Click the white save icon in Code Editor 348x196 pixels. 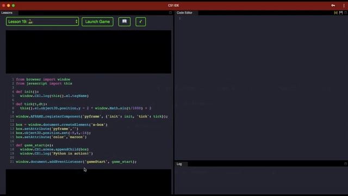tap(341, 13)
